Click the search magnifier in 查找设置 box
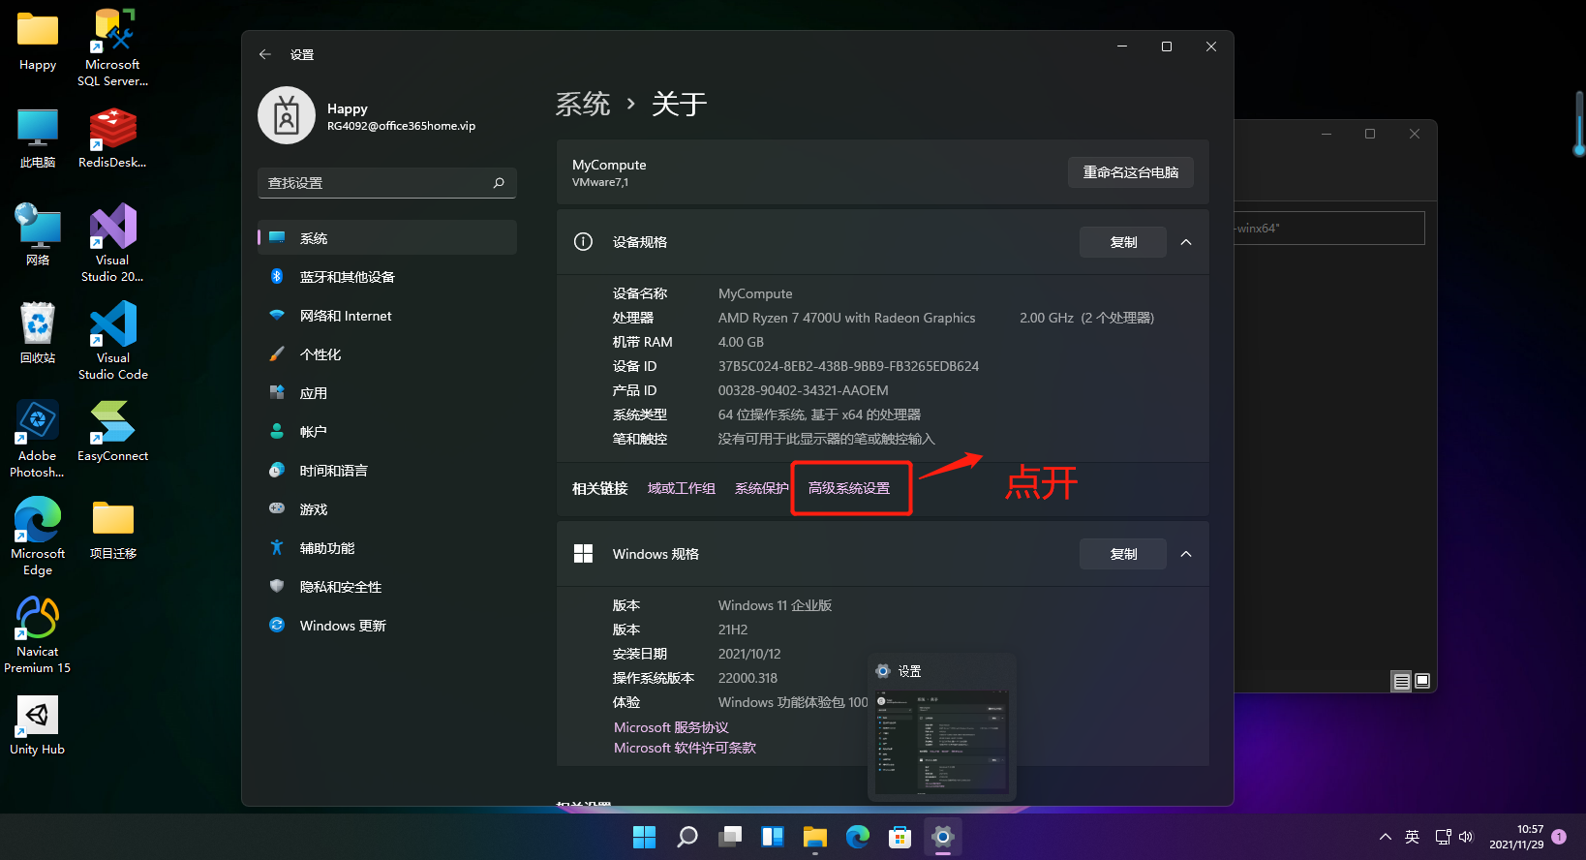The width and height of the screenshot is (1586, 860). coord(499,183)
